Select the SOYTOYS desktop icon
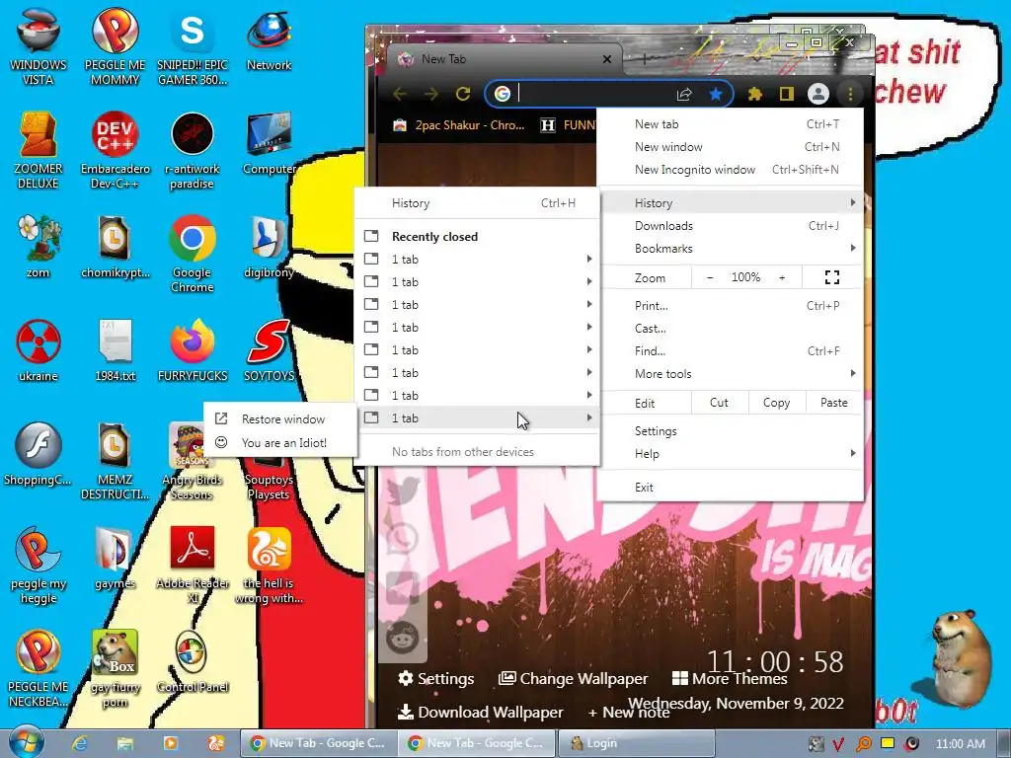This screenshot has width=1011, height=758. coord(269,350)
